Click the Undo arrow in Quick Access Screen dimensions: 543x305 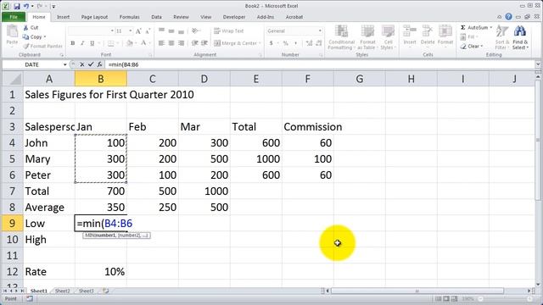[26, 6]
